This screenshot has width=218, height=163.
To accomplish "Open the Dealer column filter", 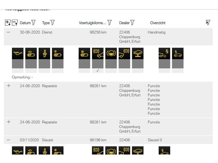I will (133, 23).
